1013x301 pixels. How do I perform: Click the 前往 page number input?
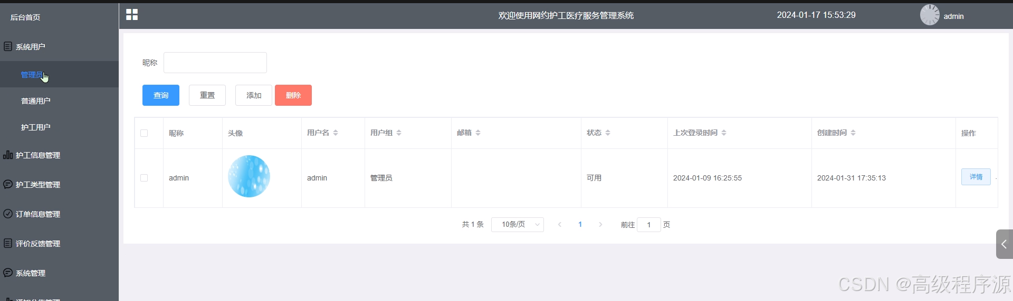tap(649, 225)
